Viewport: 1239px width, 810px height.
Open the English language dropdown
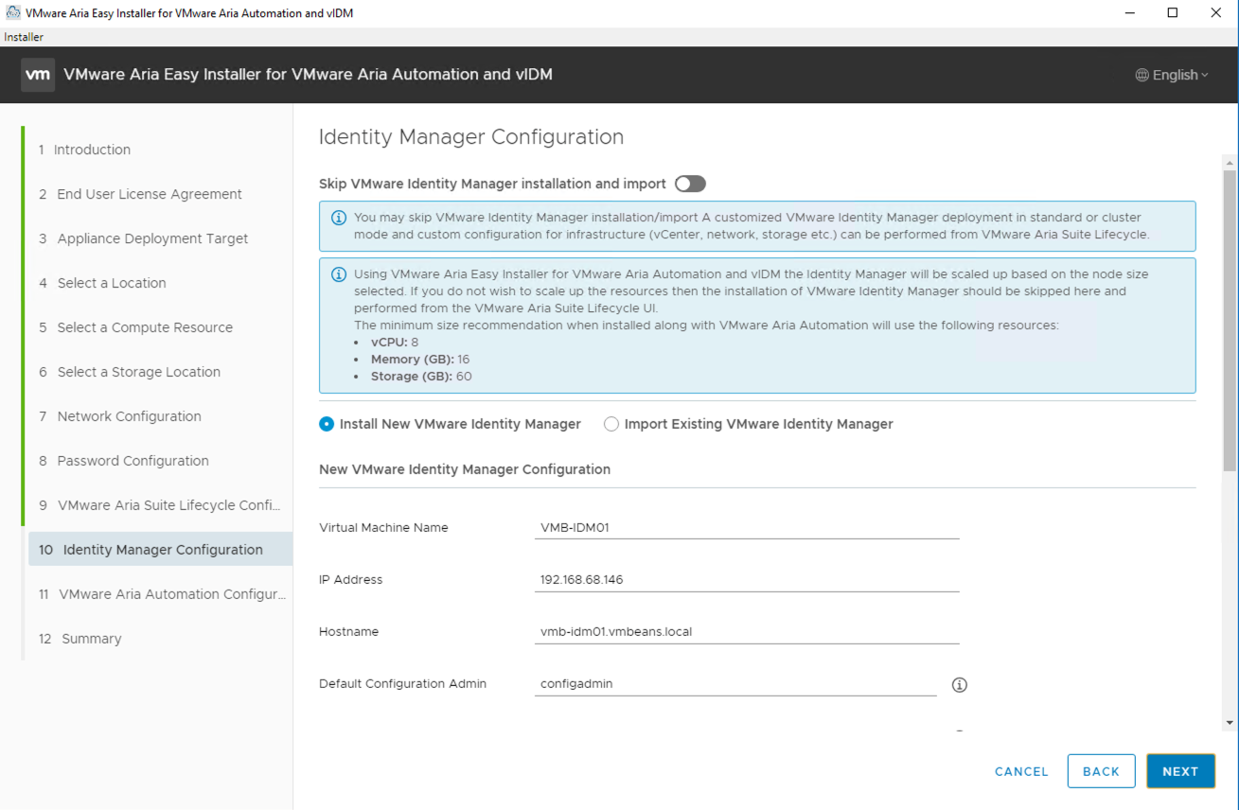click(x=1172, y=75)
